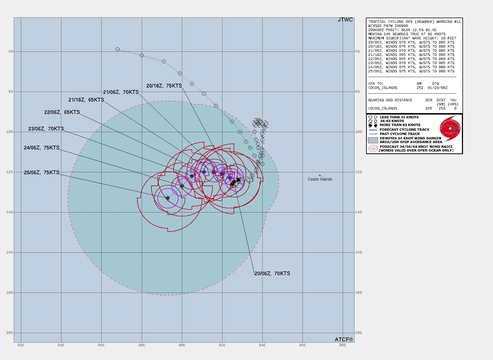The height and width of the screenshot is (360, 493).
Task: Click the 'MORE THAN 63 KNOTS' legend text
Action: coord(400,125)
